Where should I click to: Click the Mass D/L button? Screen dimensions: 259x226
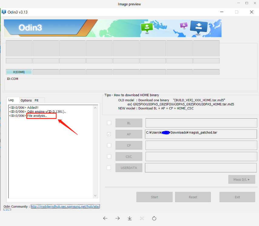coord(242,179)
